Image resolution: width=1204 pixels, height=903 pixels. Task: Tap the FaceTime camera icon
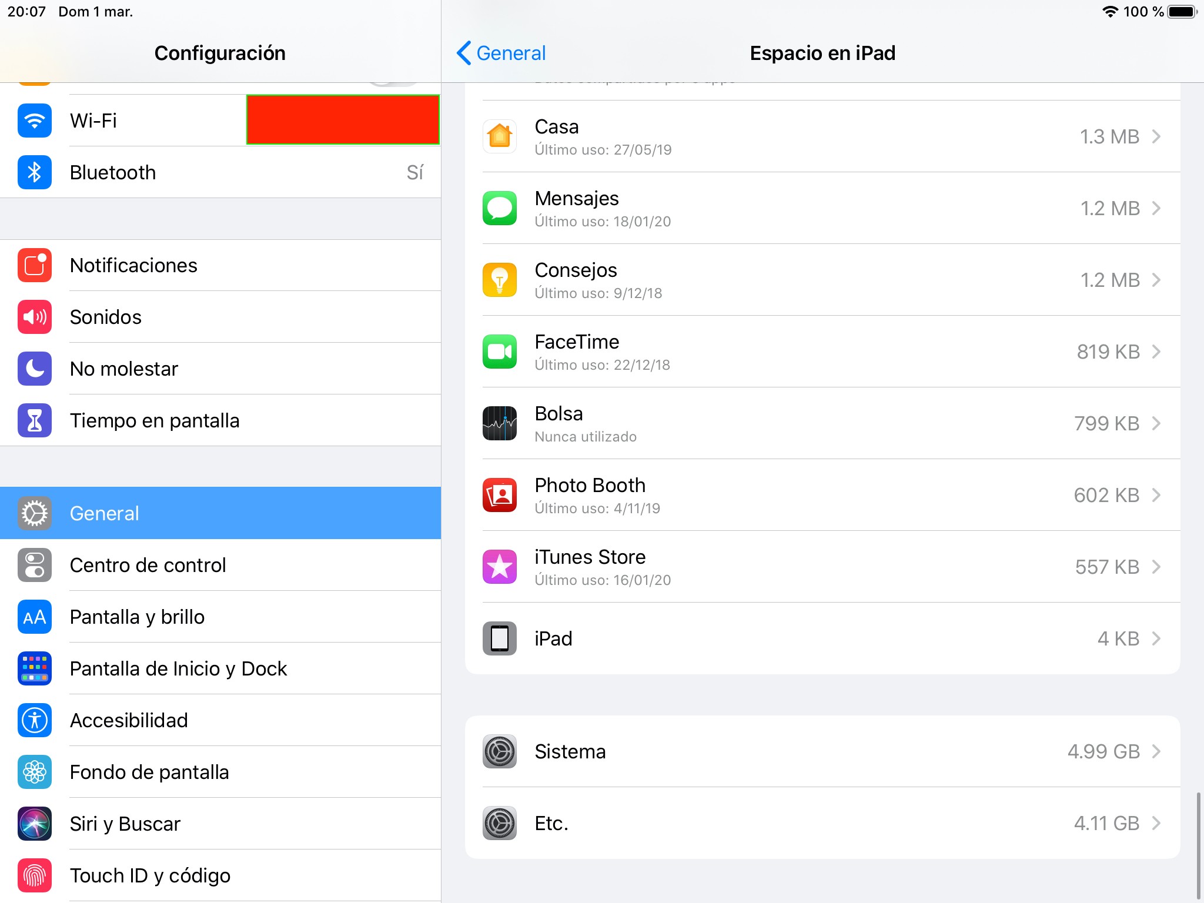click(x=499, y=352)
